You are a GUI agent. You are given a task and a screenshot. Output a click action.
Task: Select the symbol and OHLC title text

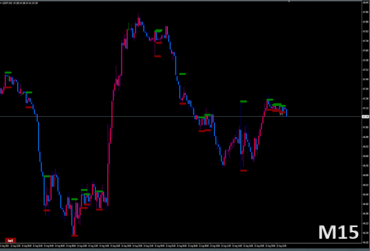coord(19,3)
